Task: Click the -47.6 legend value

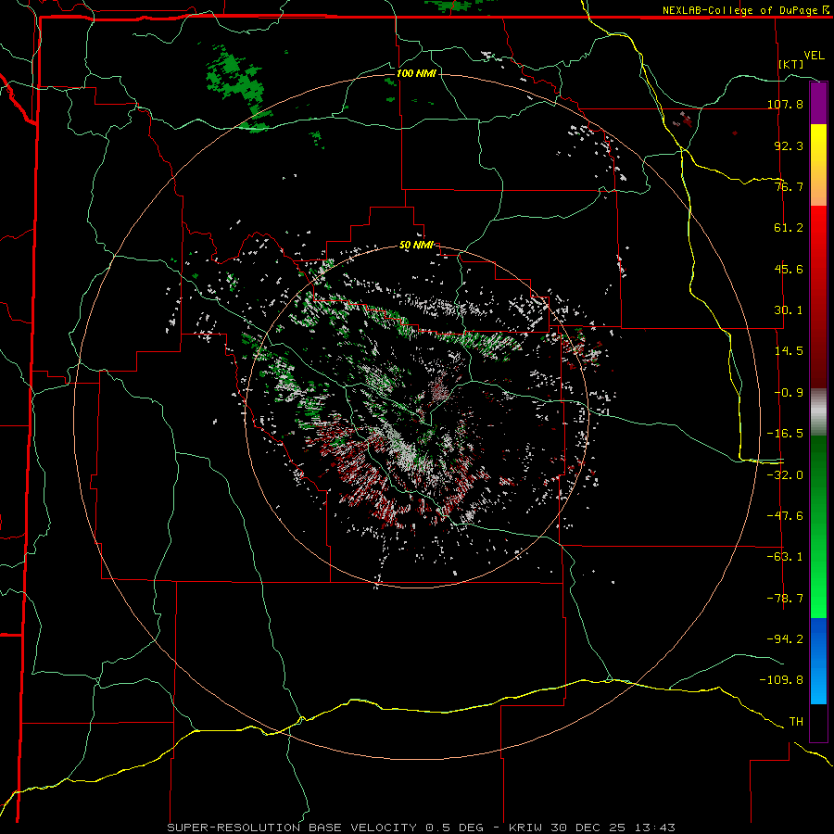Action: [785, 515]
